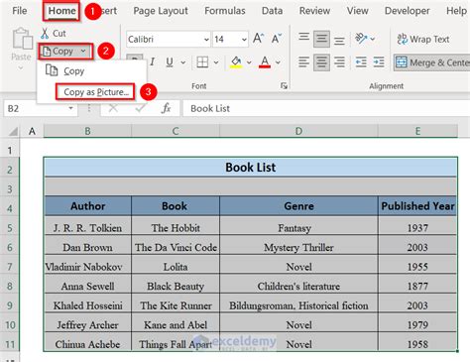Cancel entry with the X icon
The height and width of the screenshot is (362, 470).
click(x=113, y=108)
